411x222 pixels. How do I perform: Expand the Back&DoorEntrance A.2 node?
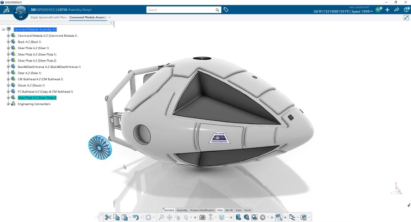8,67
